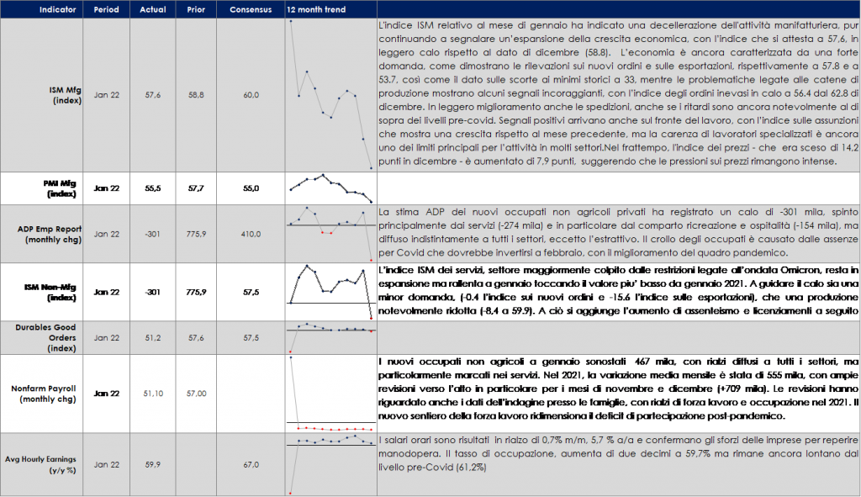Screen dimensions: 861x497
Task: Click the ISM Mfg consensus value 60,0
Action: (249, 95)
